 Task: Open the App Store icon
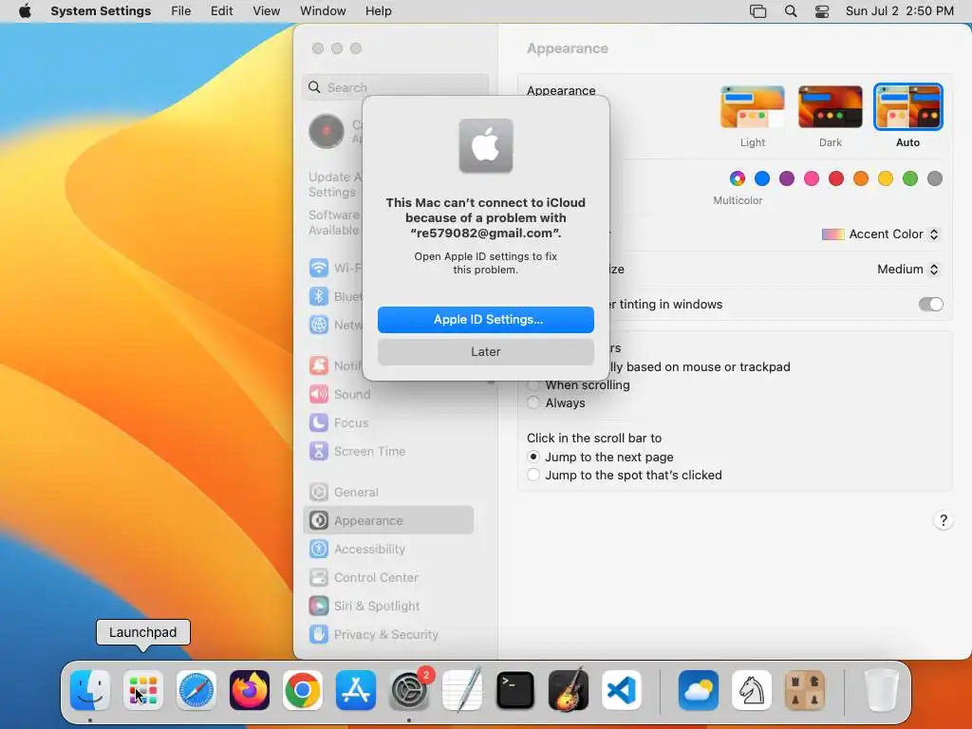(356, 690)
